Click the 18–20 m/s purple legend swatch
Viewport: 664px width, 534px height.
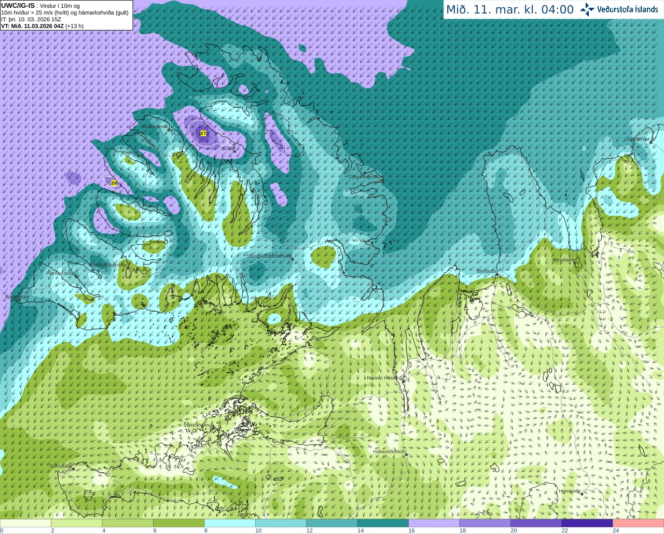click(x=485, y=523)
